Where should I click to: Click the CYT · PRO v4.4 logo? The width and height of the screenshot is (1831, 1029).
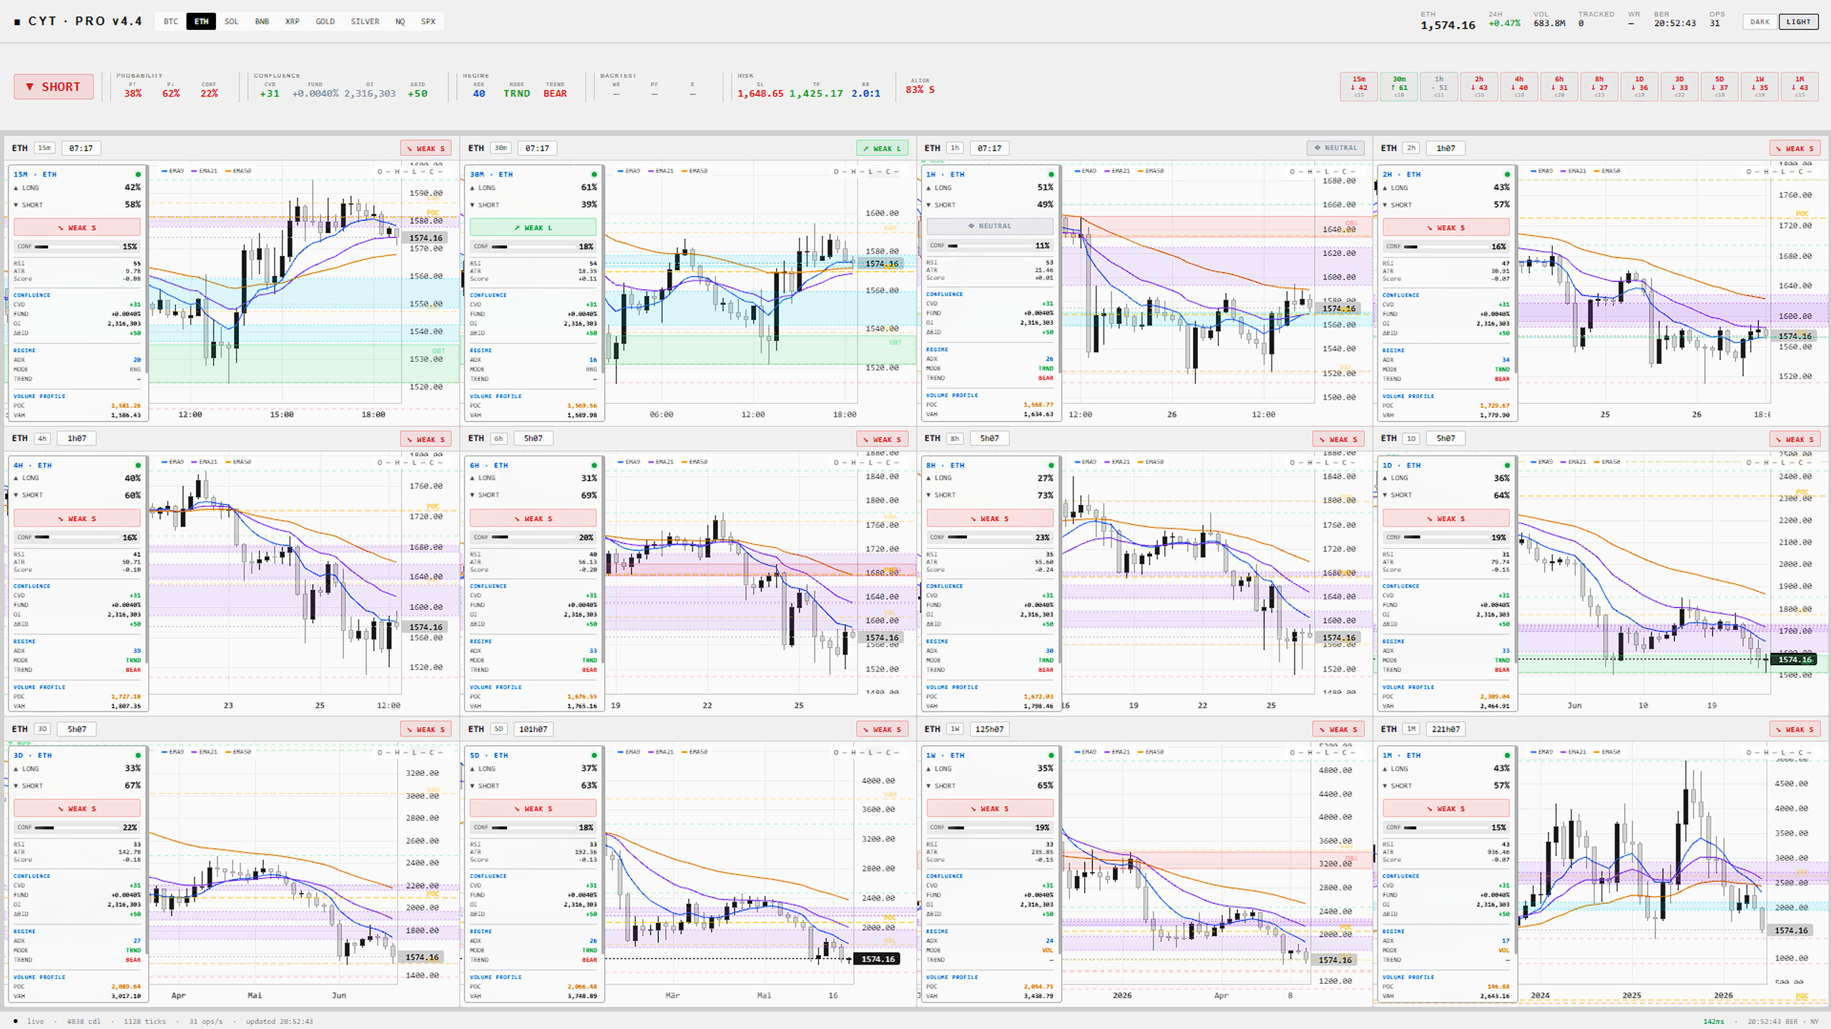(x=78, y=21)
